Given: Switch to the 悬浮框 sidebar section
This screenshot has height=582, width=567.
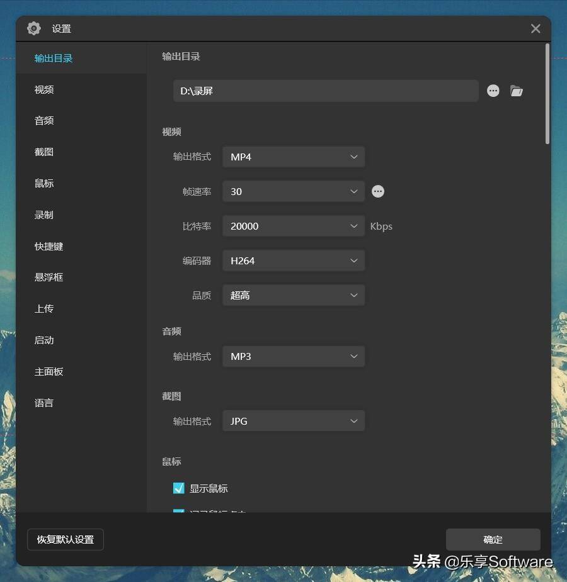Looking at the screenshot, I should [x=49, y=277].
